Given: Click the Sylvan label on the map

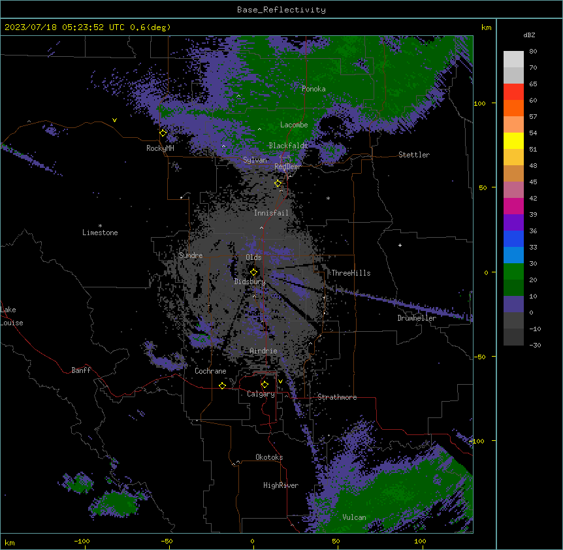Looking at the screenshot, I should click(x=255, y=160).
